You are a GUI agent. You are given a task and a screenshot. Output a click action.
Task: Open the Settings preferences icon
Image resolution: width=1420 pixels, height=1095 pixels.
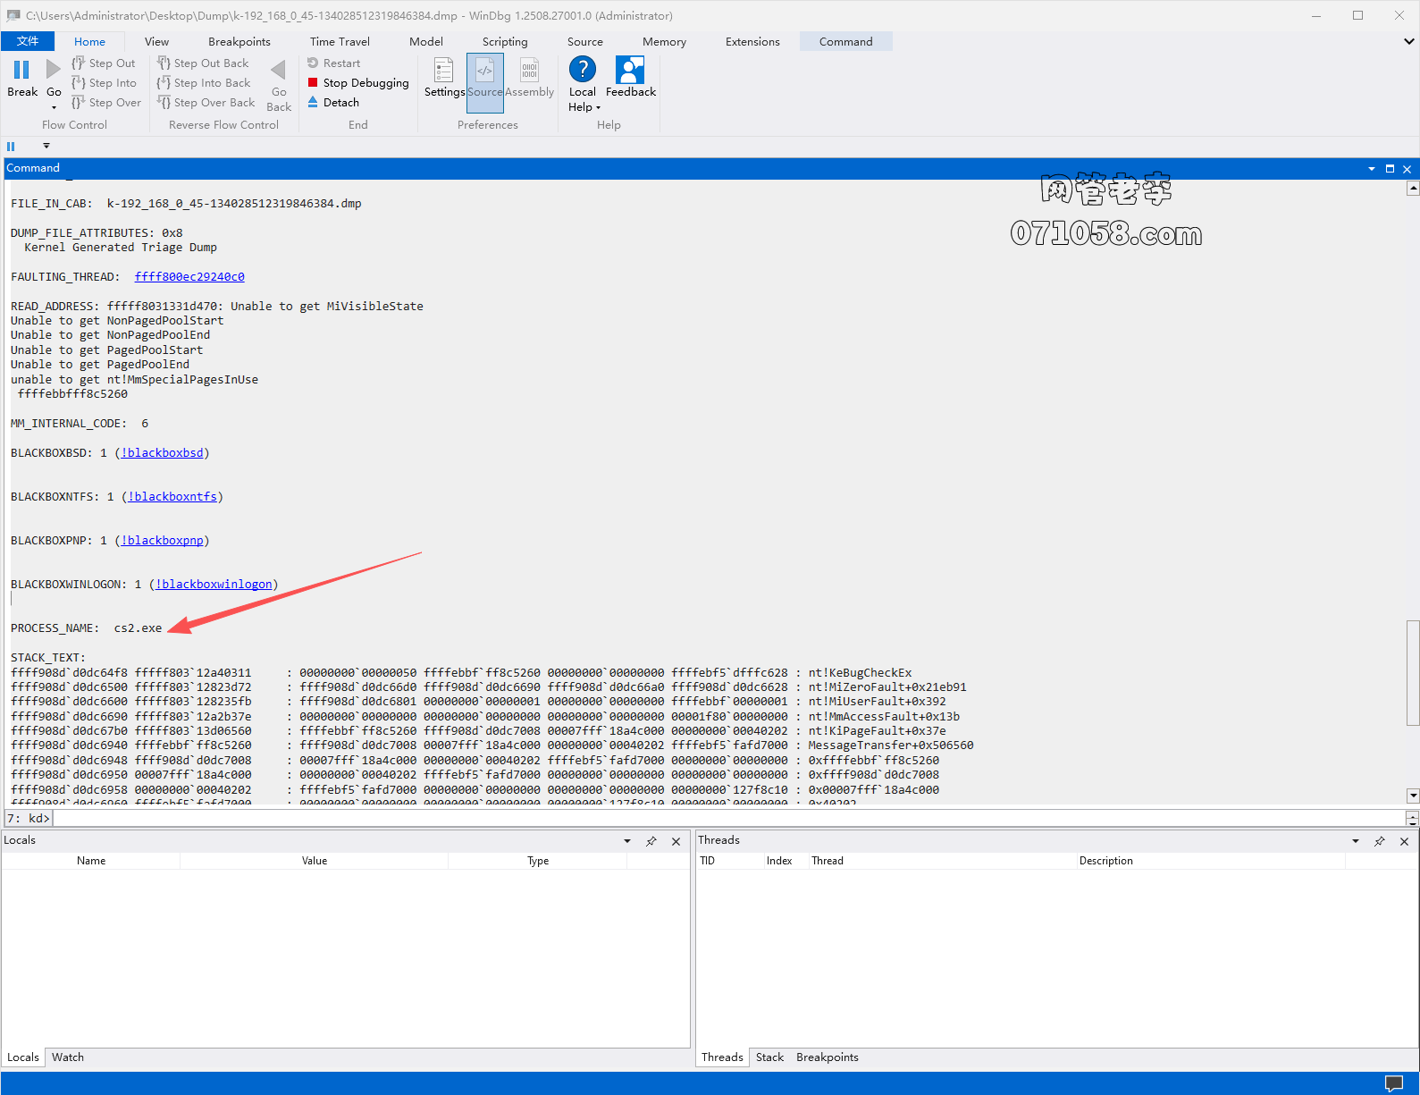click(x=443, y=71)
